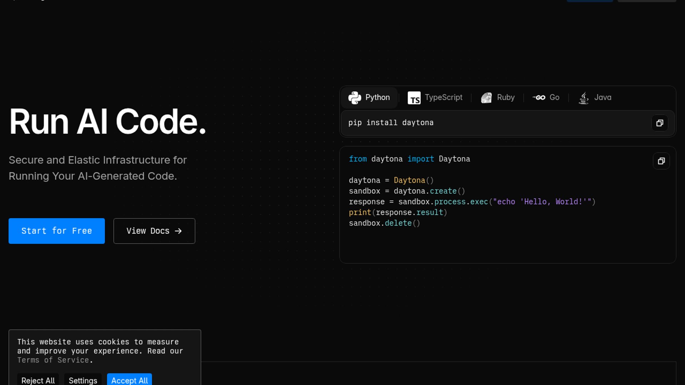Click the "Secure and Elastic Infrastructure" subtitle
This screenshot has width=685, height=385.
(x=98, y=168)
